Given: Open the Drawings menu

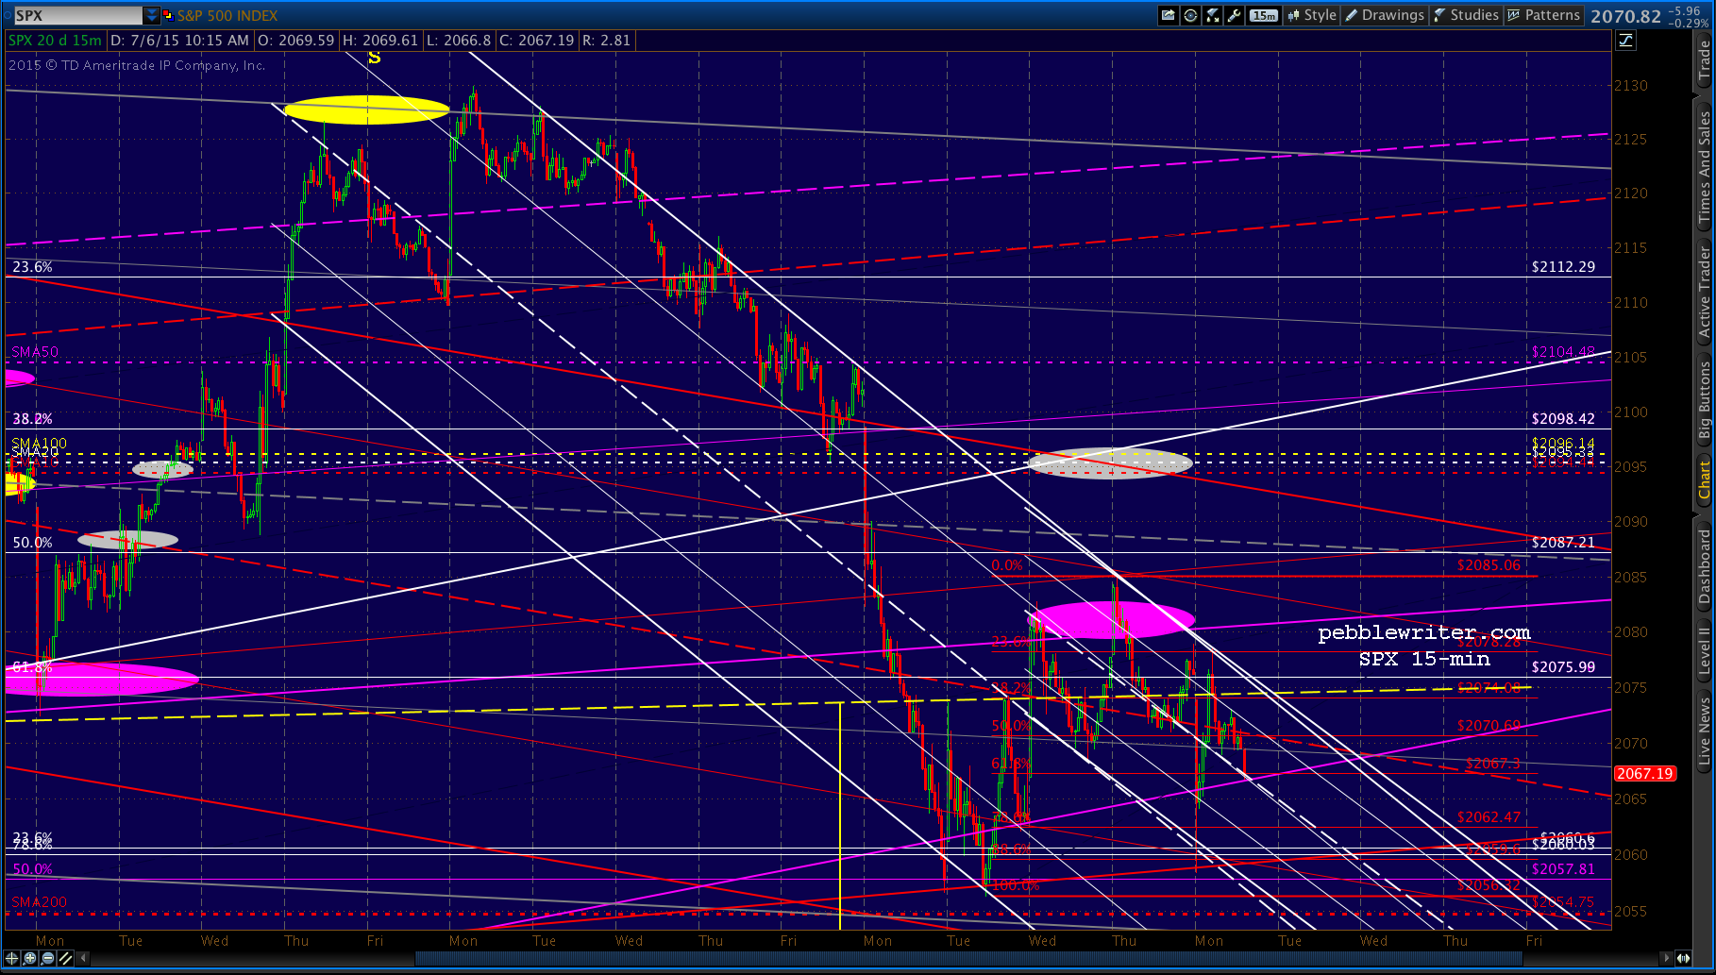Looking at the screenshot, I should pyautogui.click(x=1385, y=15).
